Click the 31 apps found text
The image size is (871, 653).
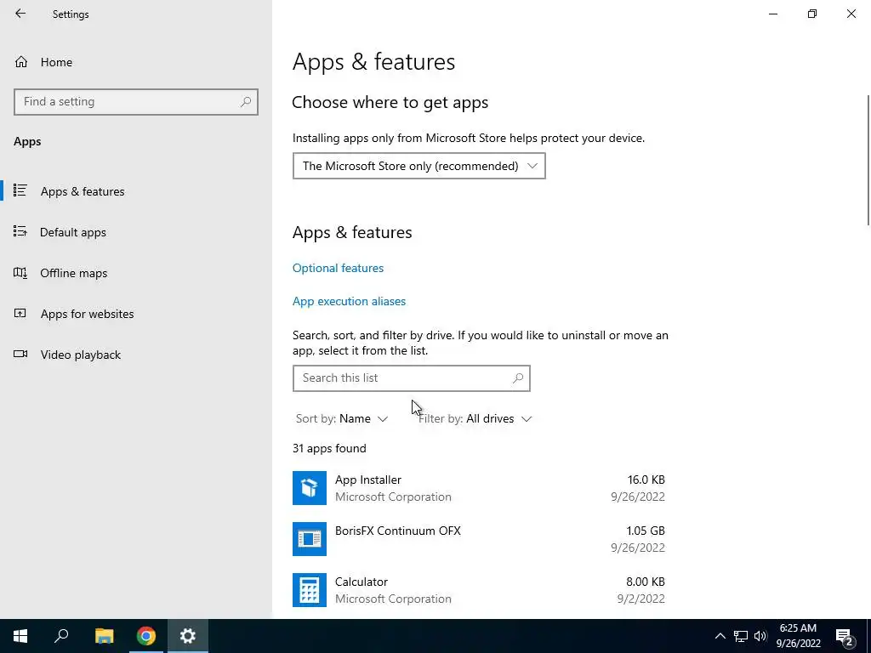tap(329, 448)
